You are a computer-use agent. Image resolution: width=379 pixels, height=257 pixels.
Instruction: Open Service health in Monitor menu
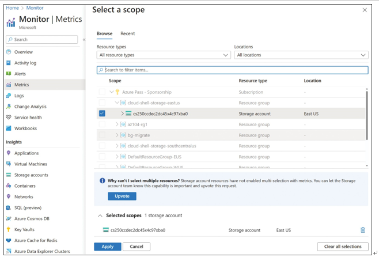(28, 117)
